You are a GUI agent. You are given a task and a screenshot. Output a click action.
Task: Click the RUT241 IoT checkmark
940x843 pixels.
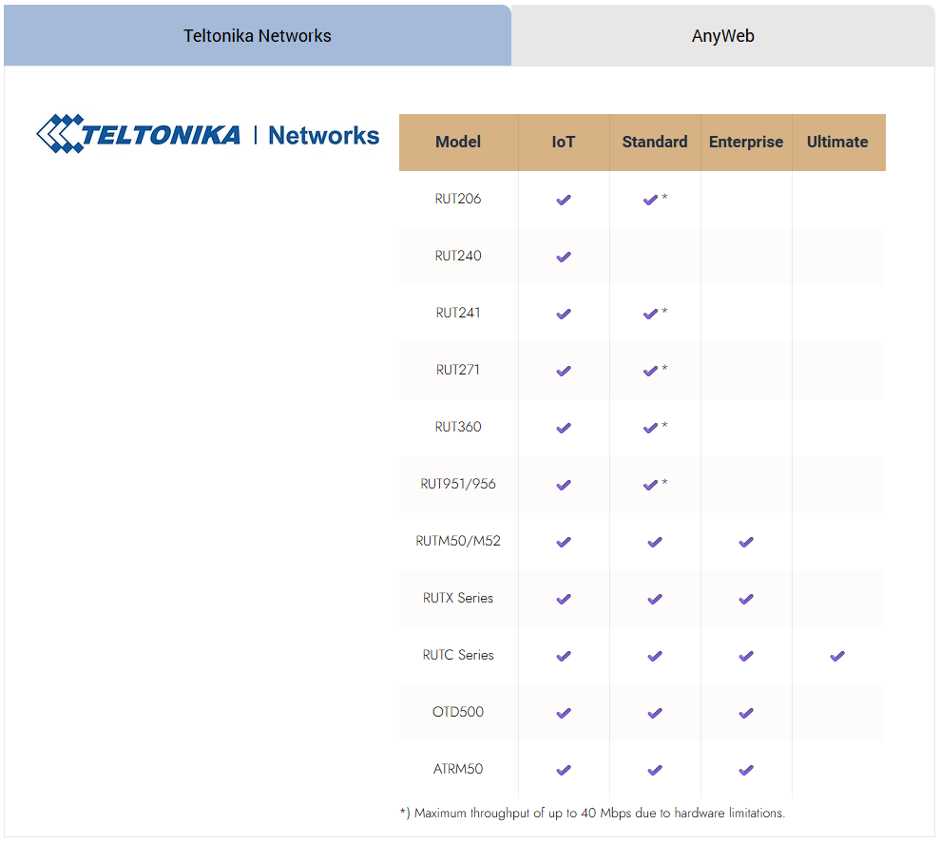click(564, 314)
